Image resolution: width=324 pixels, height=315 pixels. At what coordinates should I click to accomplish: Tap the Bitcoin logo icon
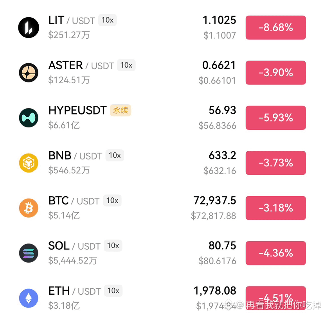pos(29,208)
